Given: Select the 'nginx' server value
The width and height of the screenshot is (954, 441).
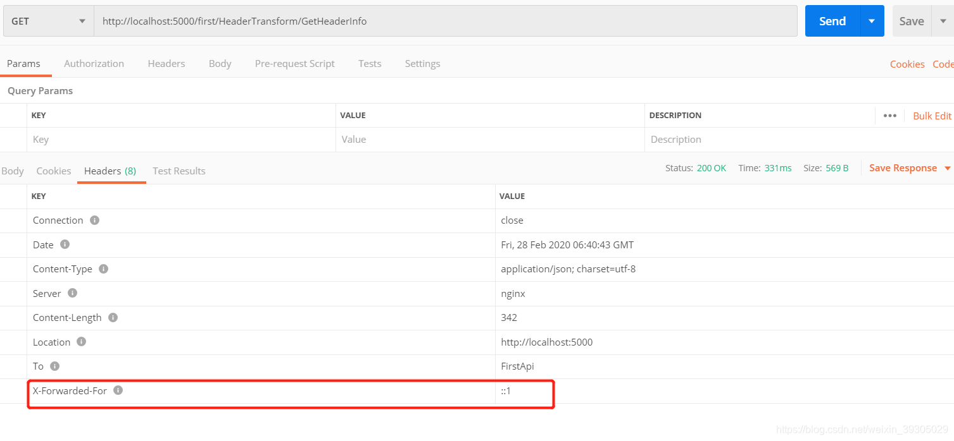Looking at the screenshot, I should tap(513, 293).
